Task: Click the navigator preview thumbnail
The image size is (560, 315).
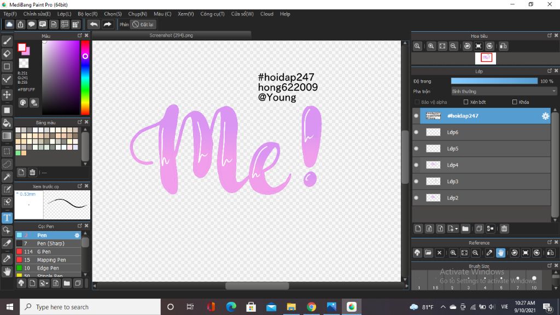Action: pos(486,58)
